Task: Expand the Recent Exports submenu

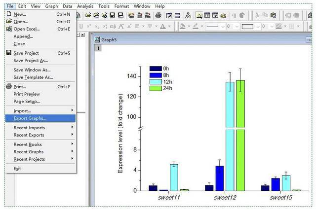Action: tap(40, 135)
